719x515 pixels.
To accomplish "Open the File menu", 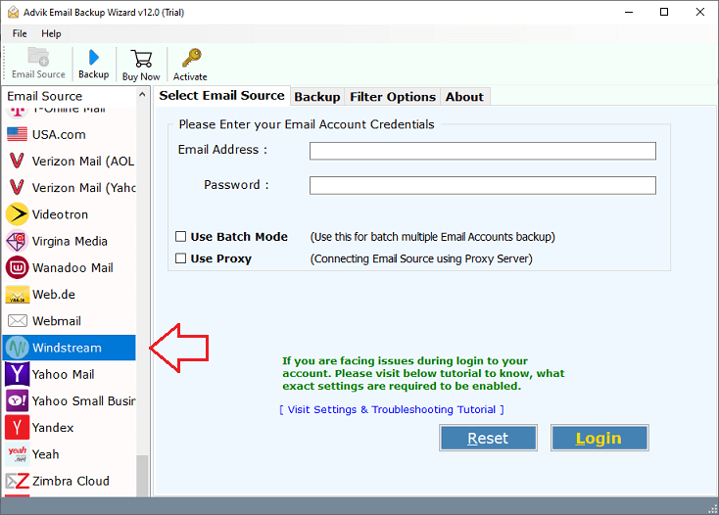I will coord(20,33).
